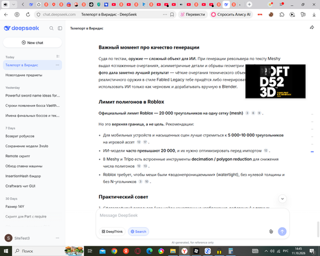Open citation 6 after the mesh limit sentence
The height and width of the screenshot is (256, 320).
pyautogui.click(x=253, y=113)
